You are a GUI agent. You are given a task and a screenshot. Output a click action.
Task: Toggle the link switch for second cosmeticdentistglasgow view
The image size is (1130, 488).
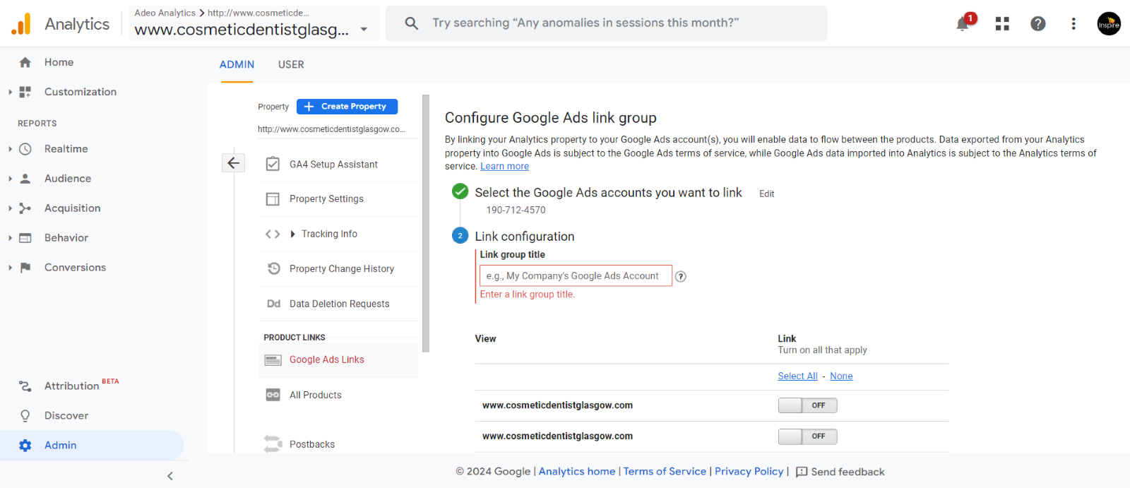click(807, 436)
